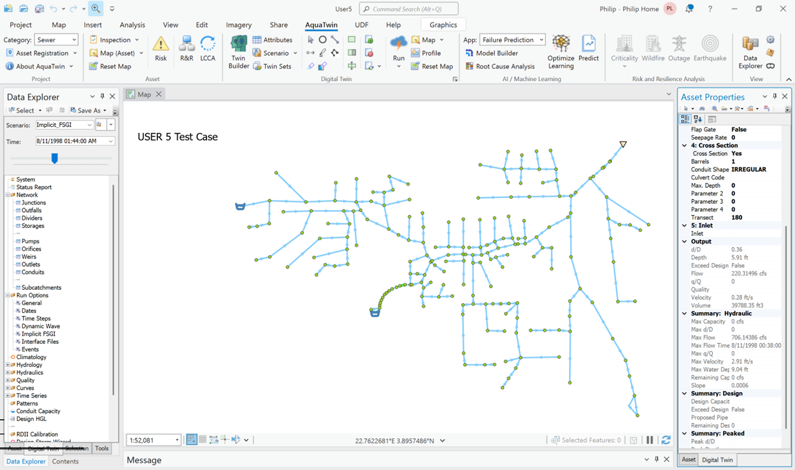Toggle alphabetical sort in Asset Properties

pos(698,119)
